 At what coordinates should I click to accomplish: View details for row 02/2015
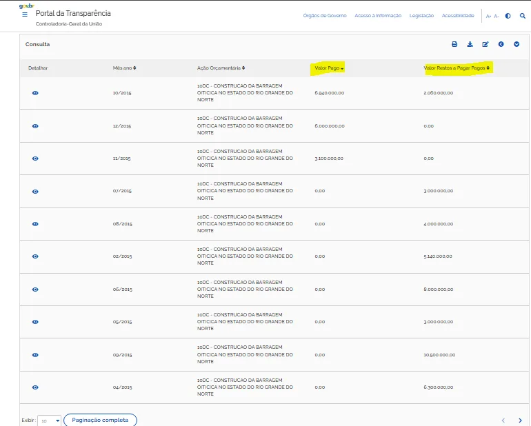point(35,256)
